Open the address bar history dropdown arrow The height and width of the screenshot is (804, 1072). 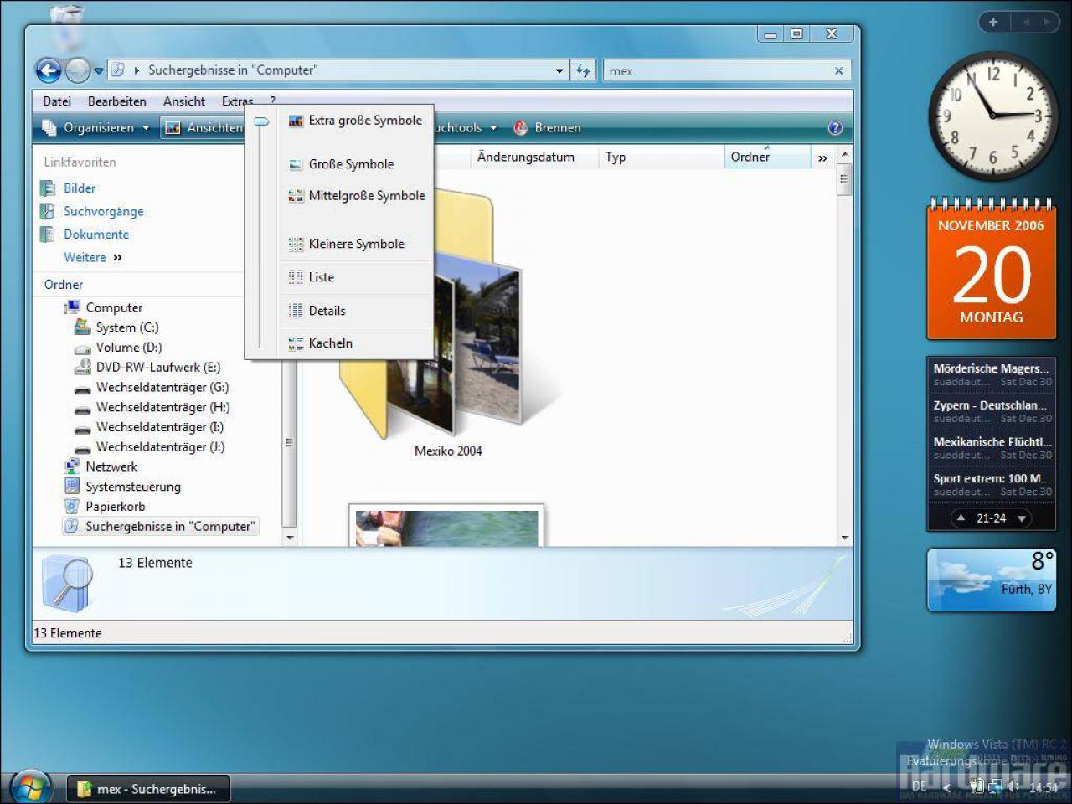tap(559, 71)
